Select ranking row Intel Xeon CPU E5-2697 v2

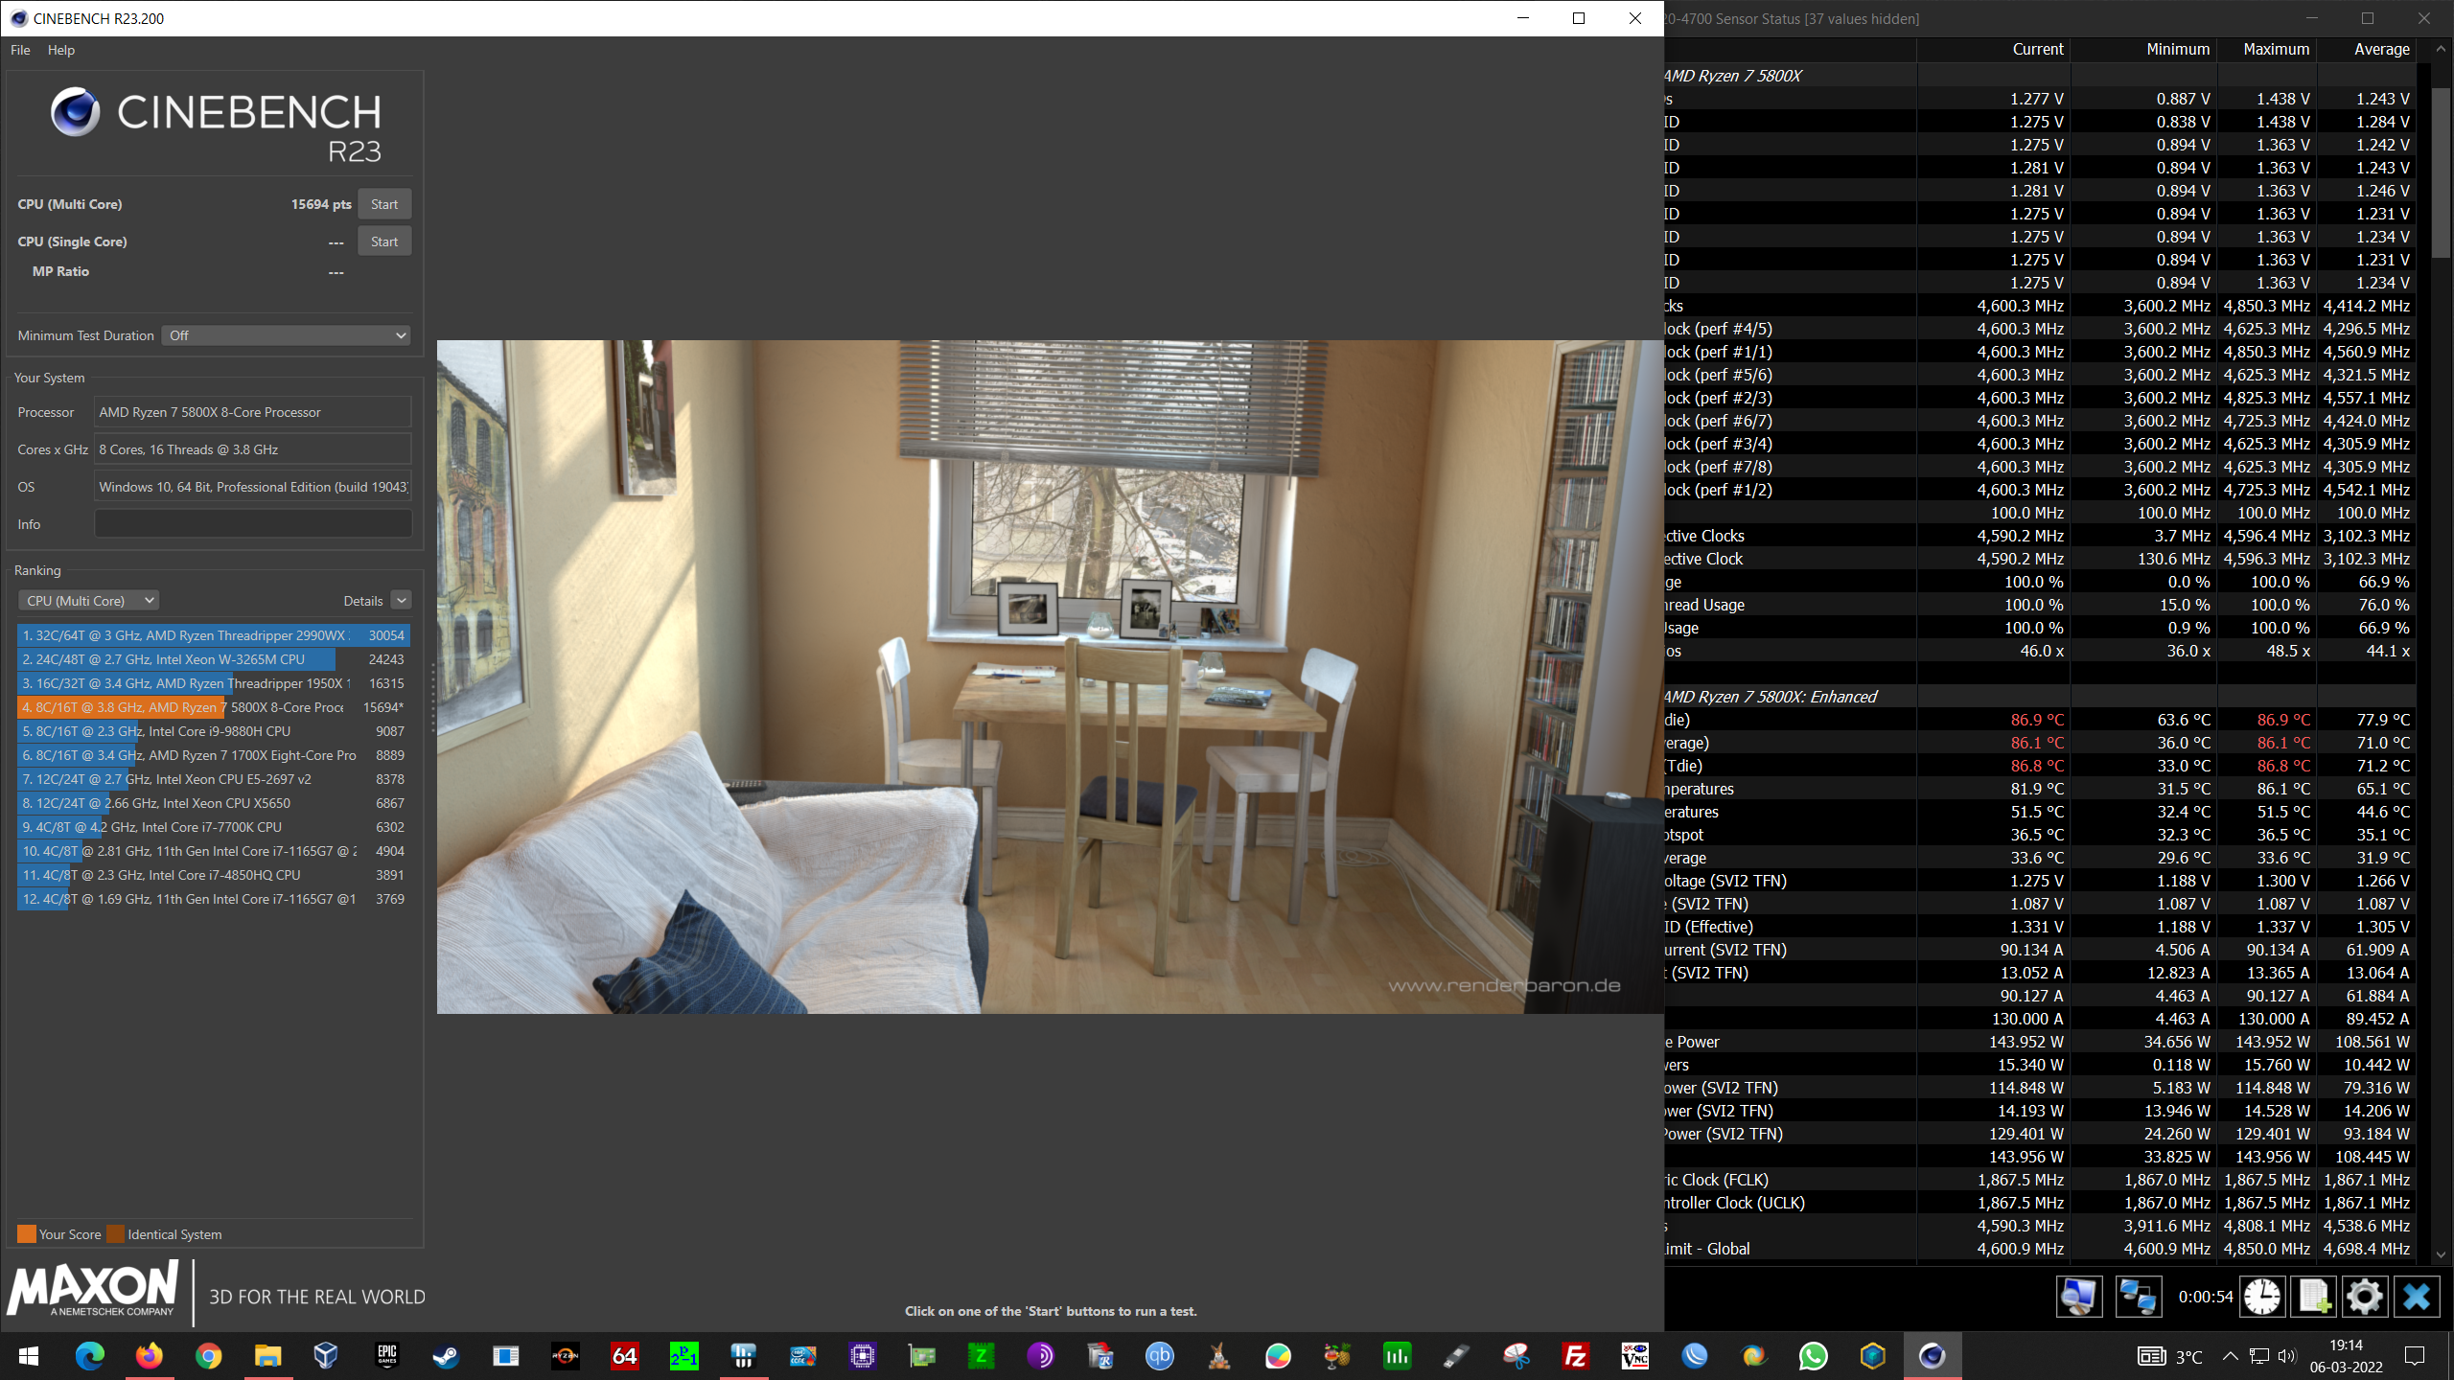(x=214, y=779)
